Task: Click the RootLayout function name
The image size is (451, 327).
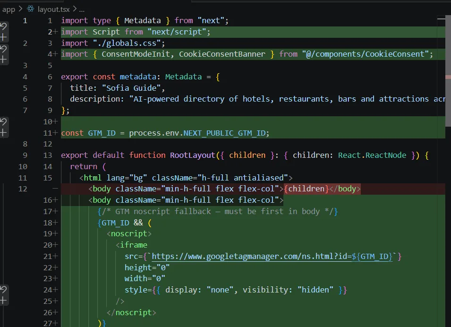Action: tap(193, 155)
